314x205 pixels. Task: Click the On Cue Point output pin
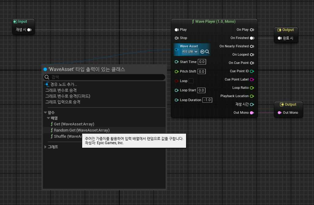(x=252, y=63)
